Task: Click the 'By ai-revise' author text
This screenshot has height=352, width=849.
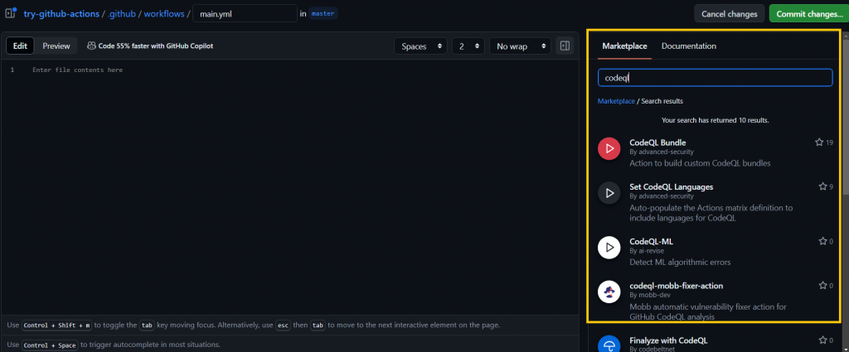Action: tap(647, 251)
